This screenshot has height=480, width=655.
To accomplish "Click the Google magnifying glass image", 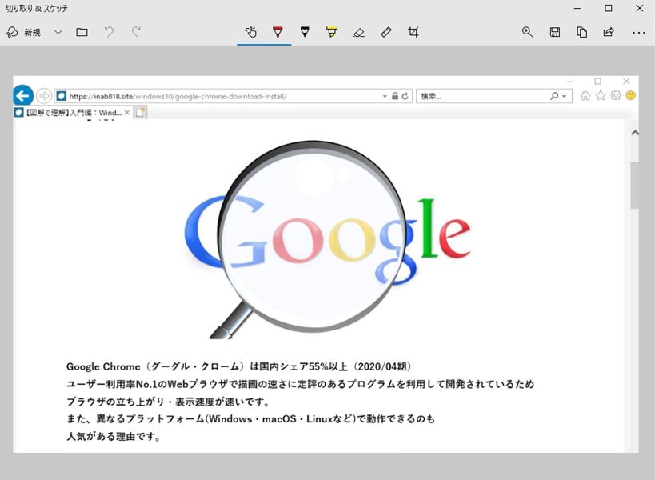I will (x=328, y=239).
